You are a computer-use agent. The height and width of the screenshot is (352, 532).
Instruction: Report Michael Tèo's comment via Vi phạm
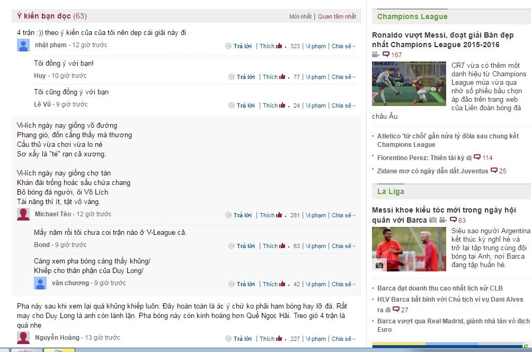(x=315, y=215)
